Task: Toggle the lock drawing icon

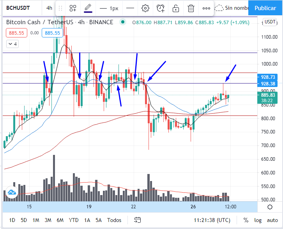Action: (176, 8)
